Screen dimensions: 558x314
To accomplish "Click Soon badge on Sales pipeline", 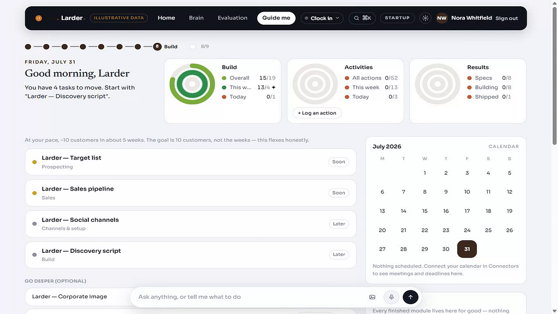I will pos(338,193).
